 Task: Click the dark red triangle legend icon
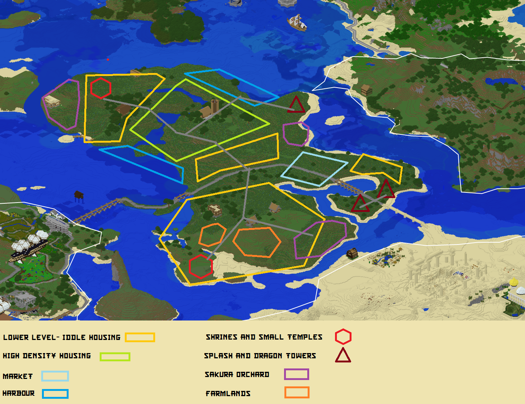click(x=343, y=355)
